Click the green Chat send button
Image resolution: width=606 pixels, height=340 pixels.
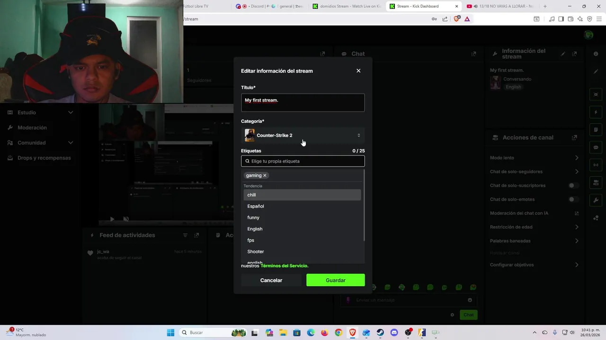(x=468, y=315)
